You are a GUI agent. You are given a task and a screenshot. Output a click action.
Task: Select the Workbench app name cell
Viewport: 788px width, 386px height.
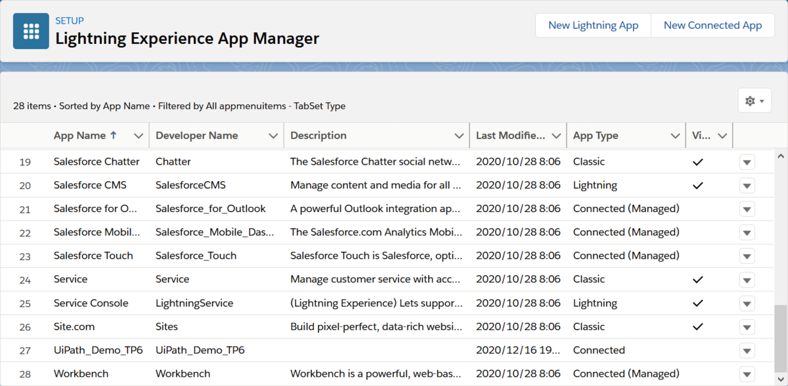click(81, 374)
